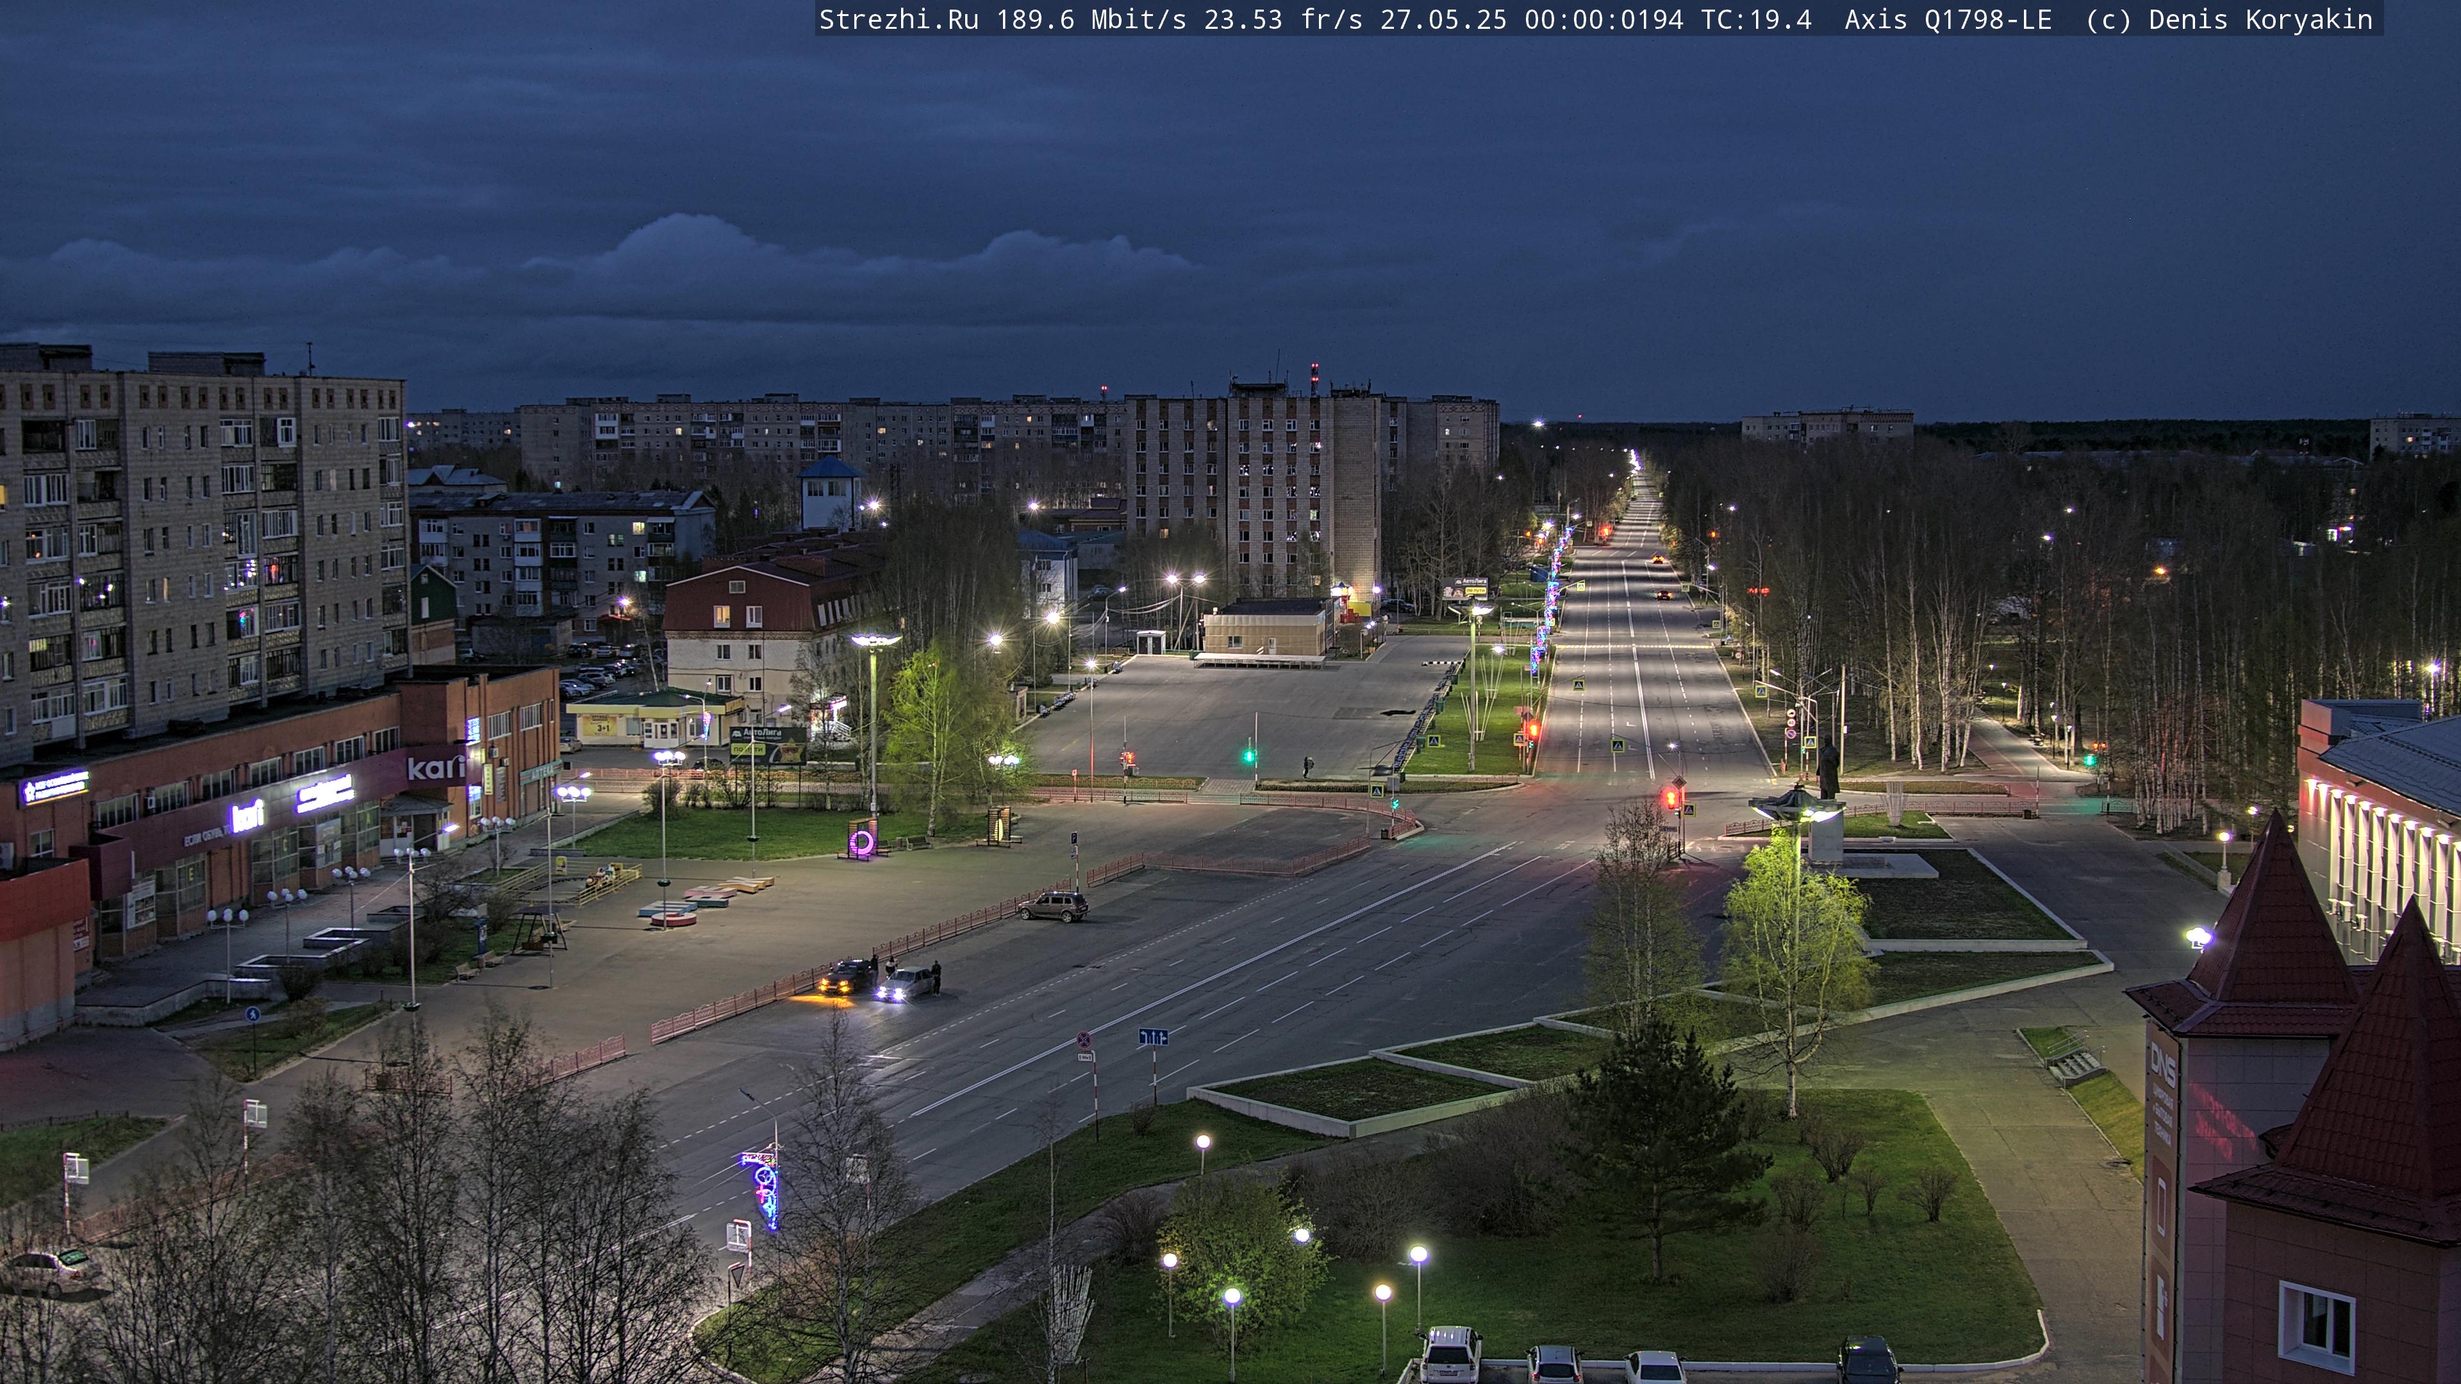The width and height of the screenshot is (2461, 1384).
Task: Select the 189.6 Mbit/s bitrate readout
Action: pyautogui.click(x=1091, y=20)
